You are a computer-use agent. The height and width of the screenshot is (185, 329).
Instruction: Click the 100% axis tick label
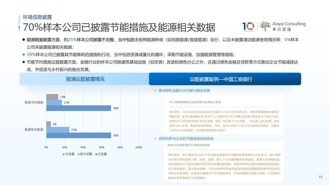pos(139,147)
